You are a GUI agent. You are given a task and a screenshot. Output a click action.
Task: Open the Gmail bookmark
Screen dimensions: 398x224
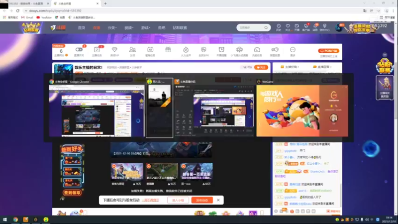pyautogui.click(x=27, y=17)
